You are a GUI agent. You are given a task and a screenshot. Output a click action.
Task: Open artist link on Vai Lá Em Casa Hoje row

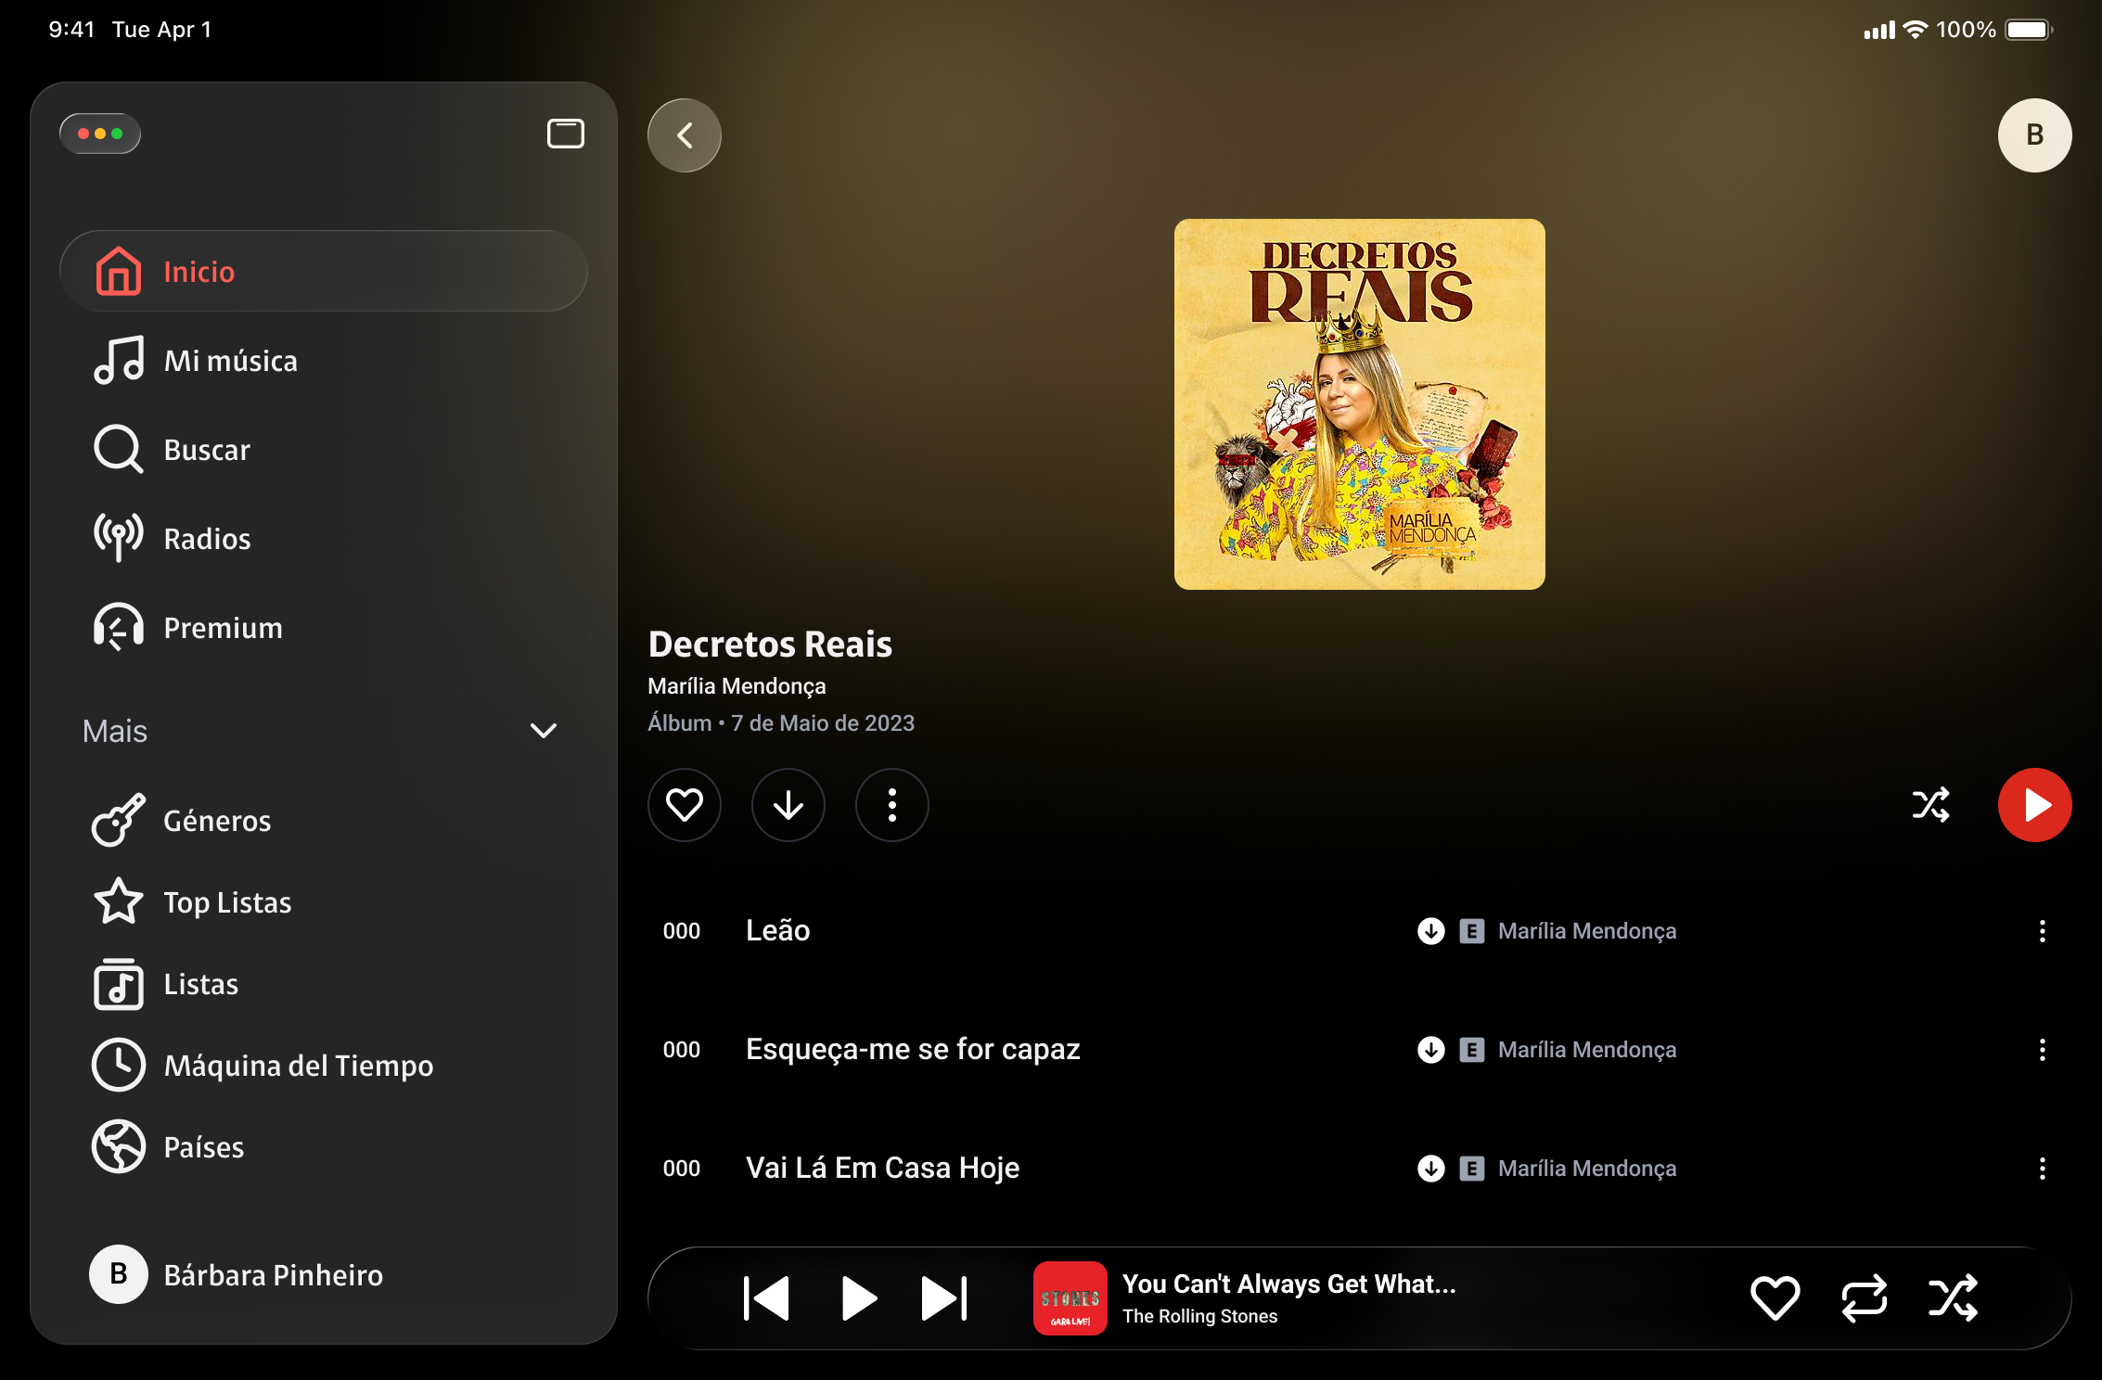tap(1587, 1168)
